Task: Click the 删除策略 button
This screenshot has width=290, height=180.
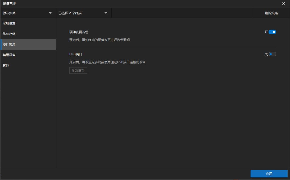Action: tap(271, 13)
